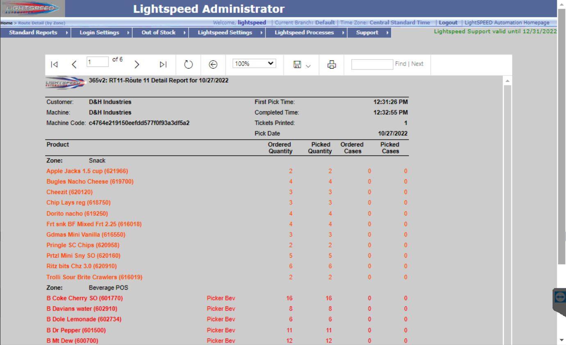Screen dimensions: 566x345
Task: Click Picker Bev on Coke Cherry row
Action: (x=220, y=298)
